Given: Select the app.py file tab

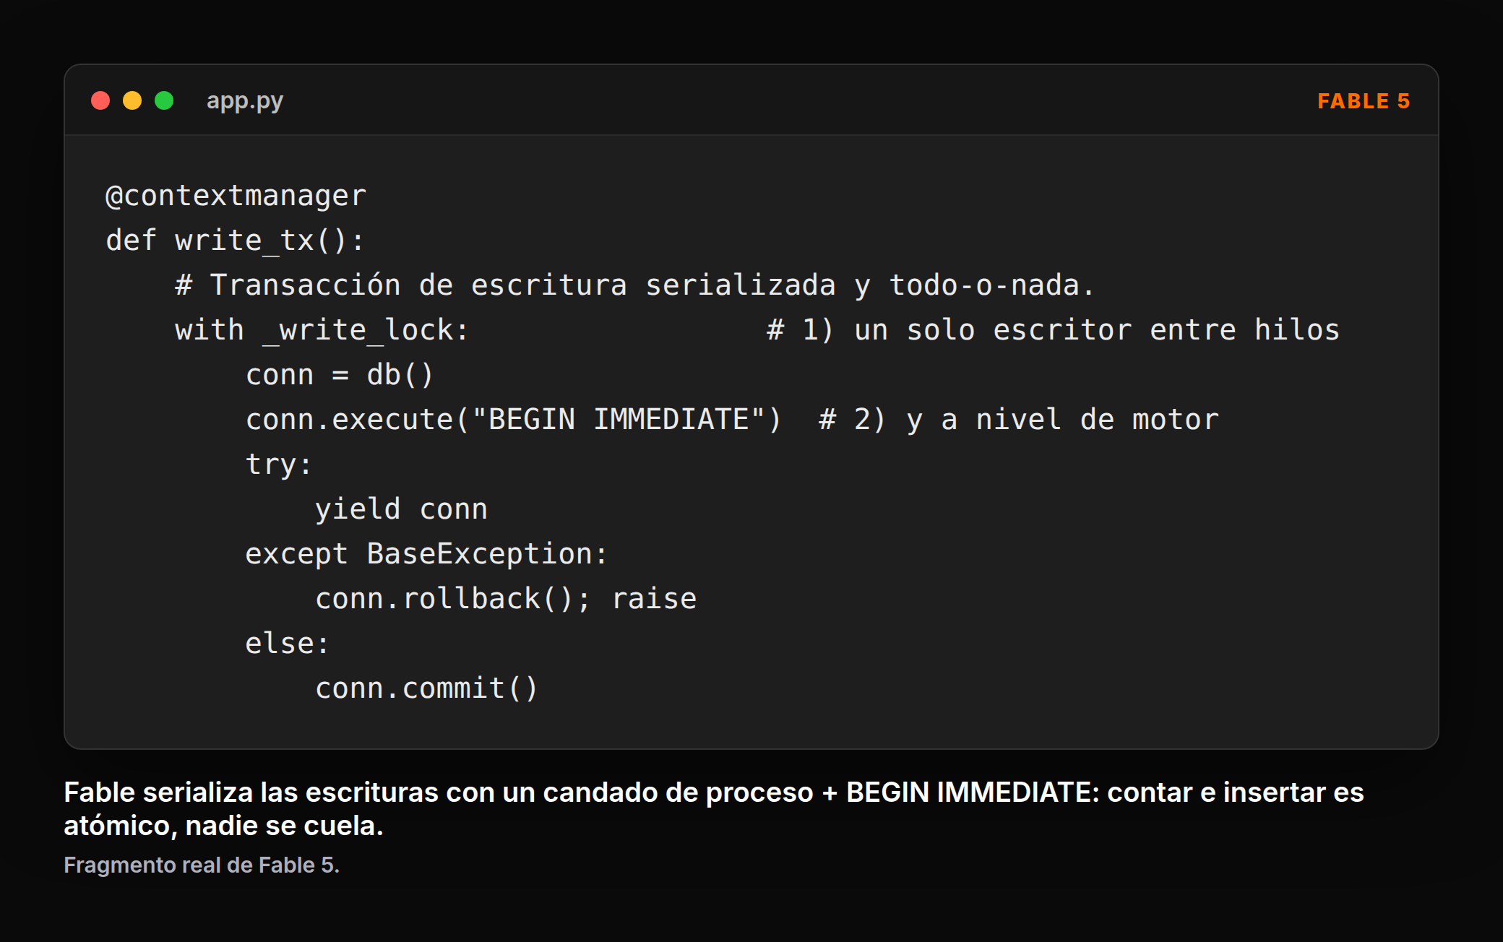Looking at the screenshot, I should point(244,101).
